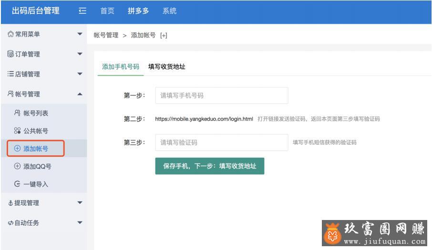Open the mobile.yangkeduo.com login link

click(x=204, y=119)
